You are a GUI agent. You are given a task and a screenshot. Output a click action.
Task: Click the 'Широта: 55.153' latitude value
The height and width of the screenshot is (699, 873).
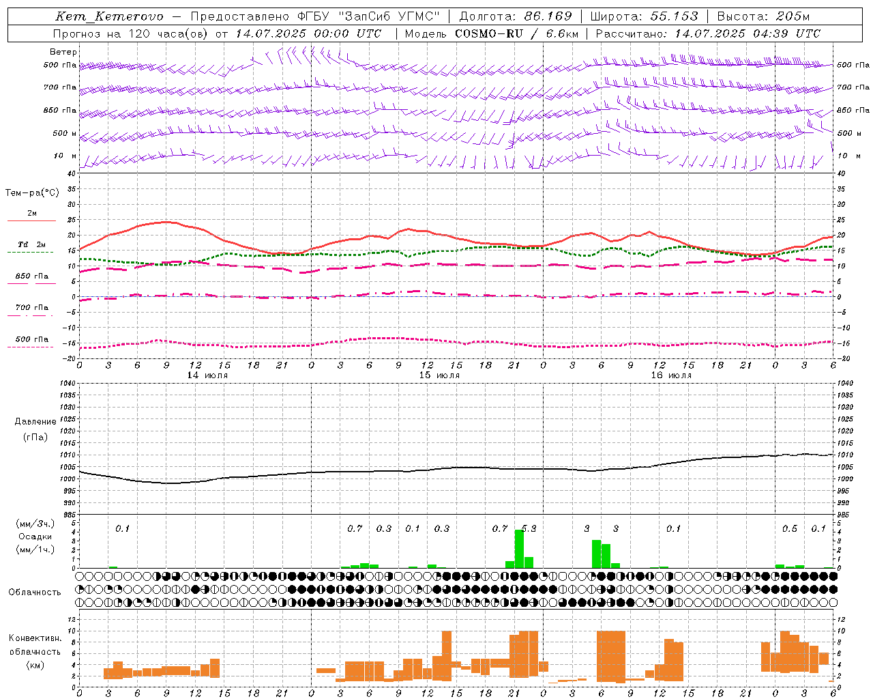(x=645, y=16)
